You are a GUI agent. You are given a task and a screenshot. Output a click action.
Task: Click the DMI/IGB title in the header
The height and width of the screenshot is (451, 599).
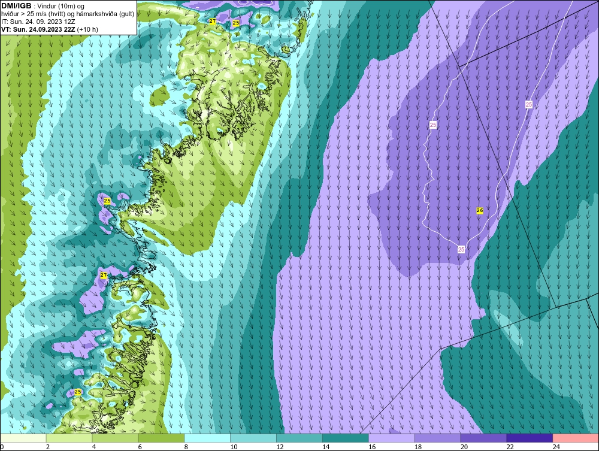16,6
